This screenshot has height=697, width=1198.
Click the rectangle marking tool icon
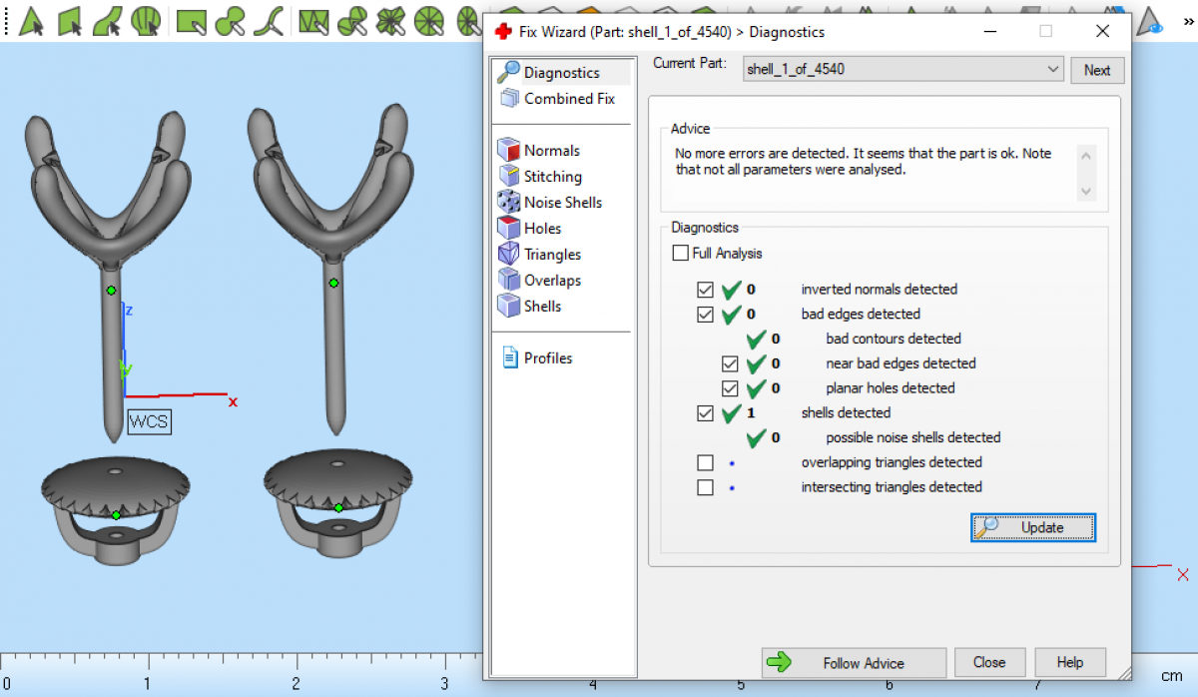pyautogui.click(x=190, y=20)
